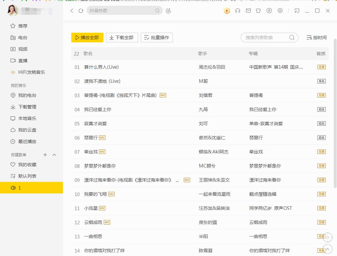This screenshot has height=256, width=337.
Task: Click the list search magnifier icon
Action: (292, 38)
